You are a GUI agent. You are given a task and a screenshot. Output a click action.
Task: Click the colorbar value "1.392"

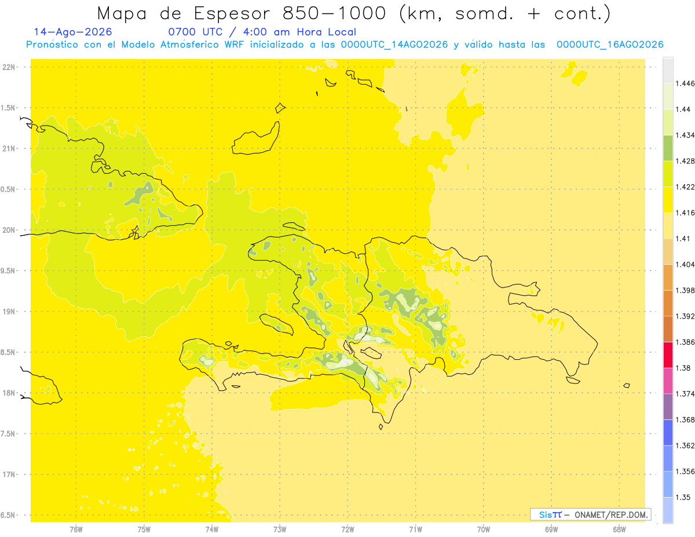[685, 316]
